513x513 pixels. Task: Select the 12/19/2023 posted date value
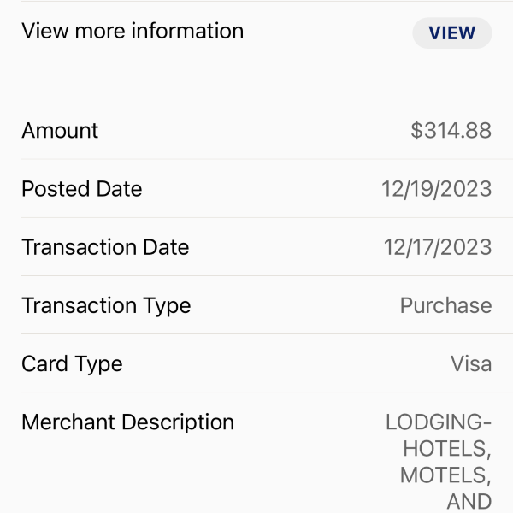[436, 189]
